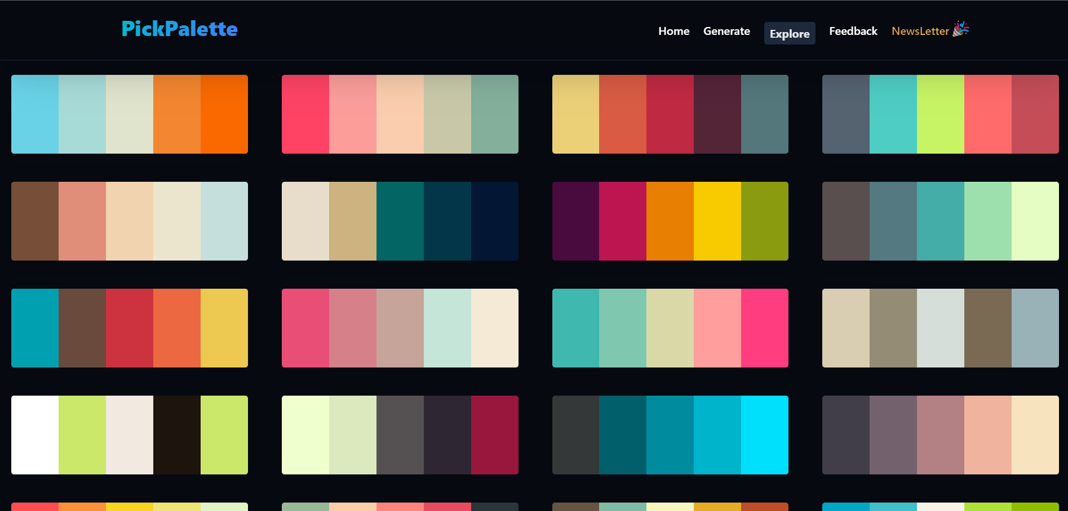The height and width of the screenshot is (511, 1068).
Task: Select the peach swatch in fourth-row fourth palette
Action: tap(988, 435)
